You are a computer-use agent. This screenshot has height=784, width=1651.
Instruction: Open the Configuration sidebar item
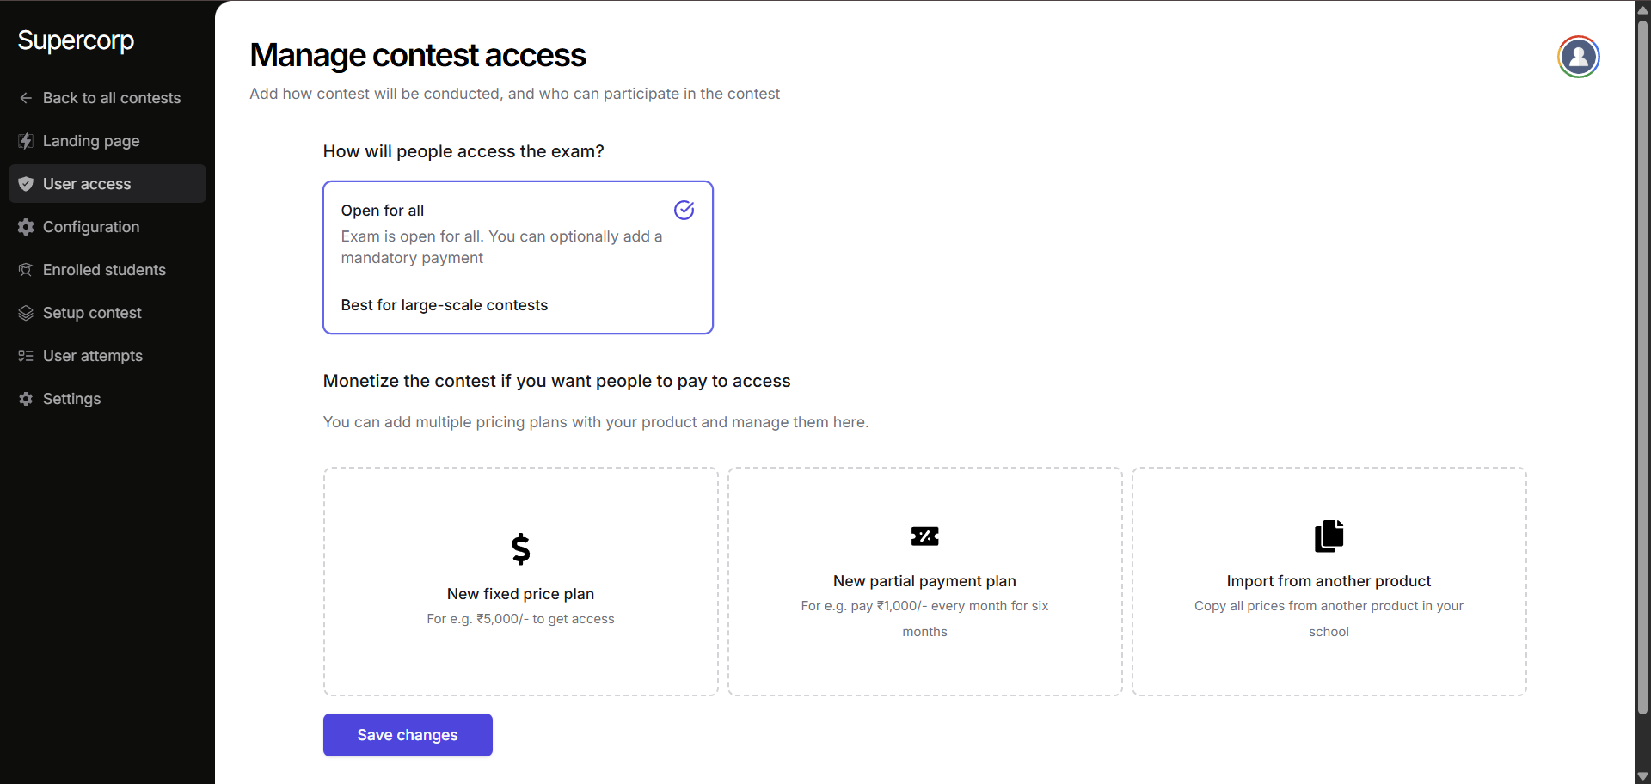pyautogui.click(x=91, y=227)
